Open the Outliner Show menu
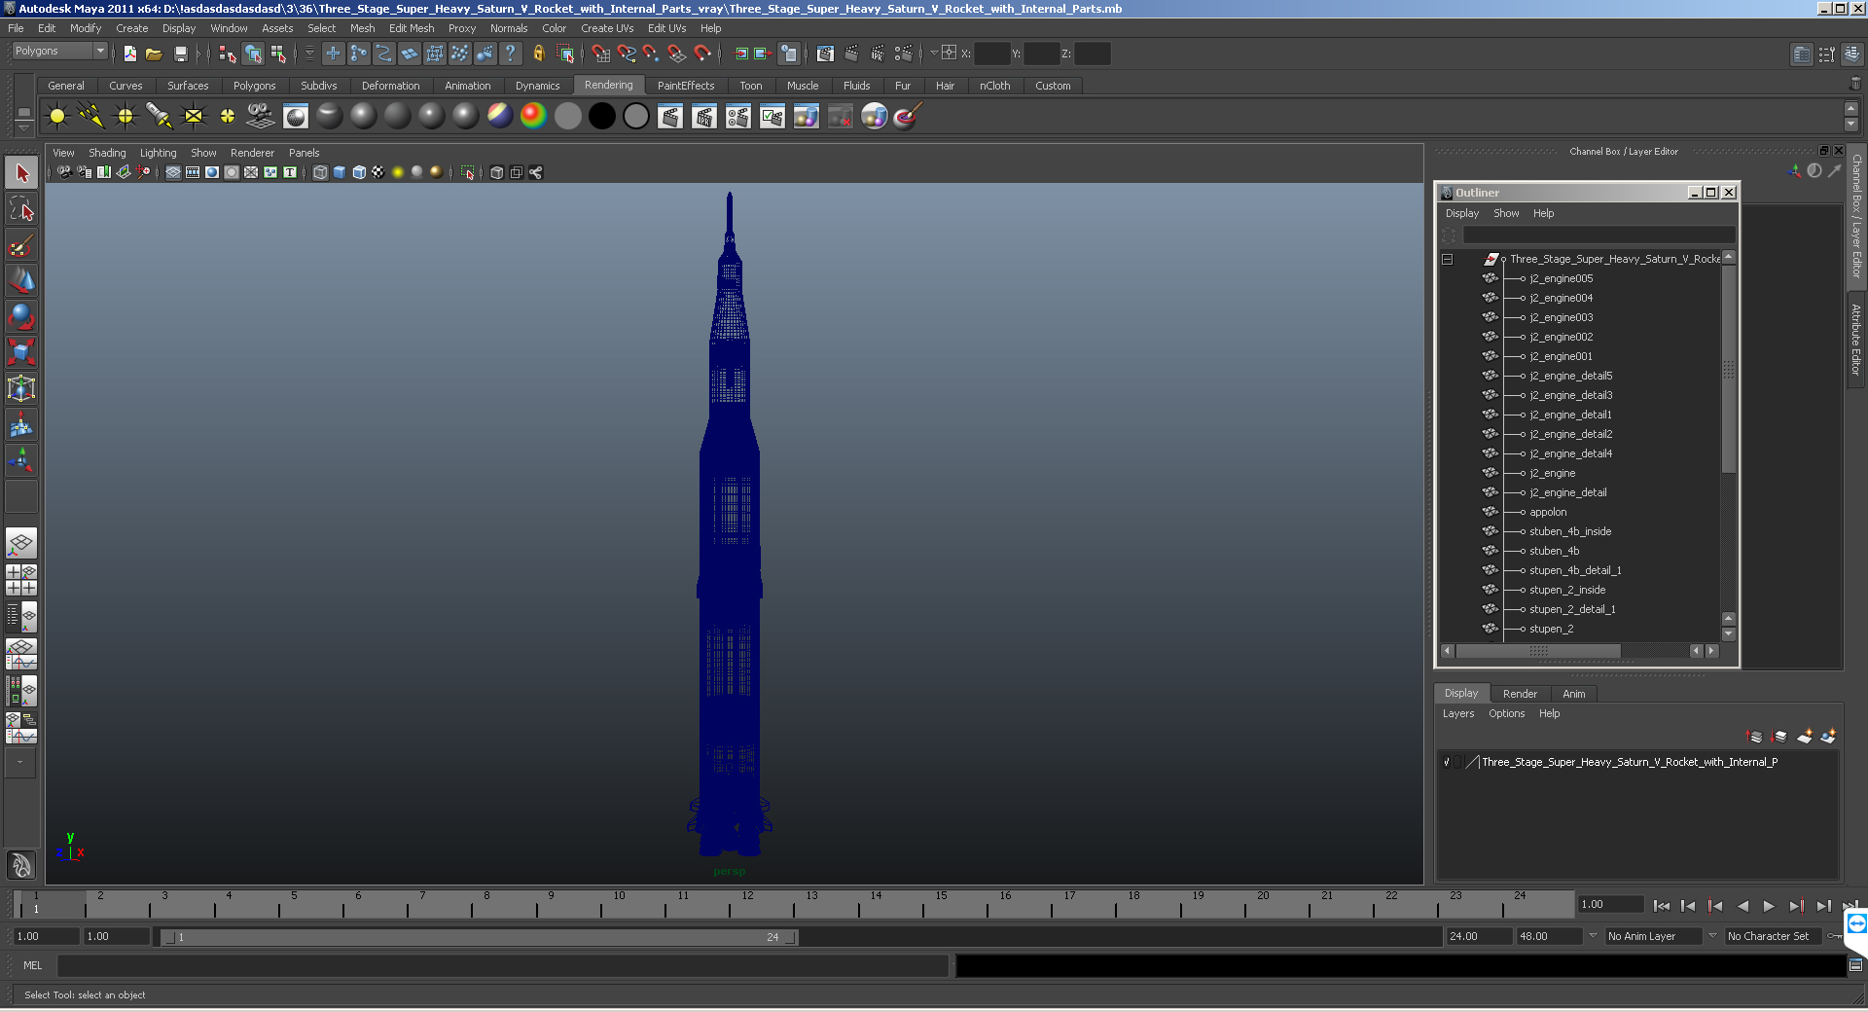The height and width of the screenshot is (1012, 1868). click(1506, 213)
